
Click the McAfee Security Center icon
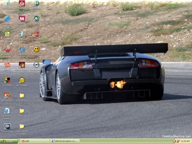(22, 19)
